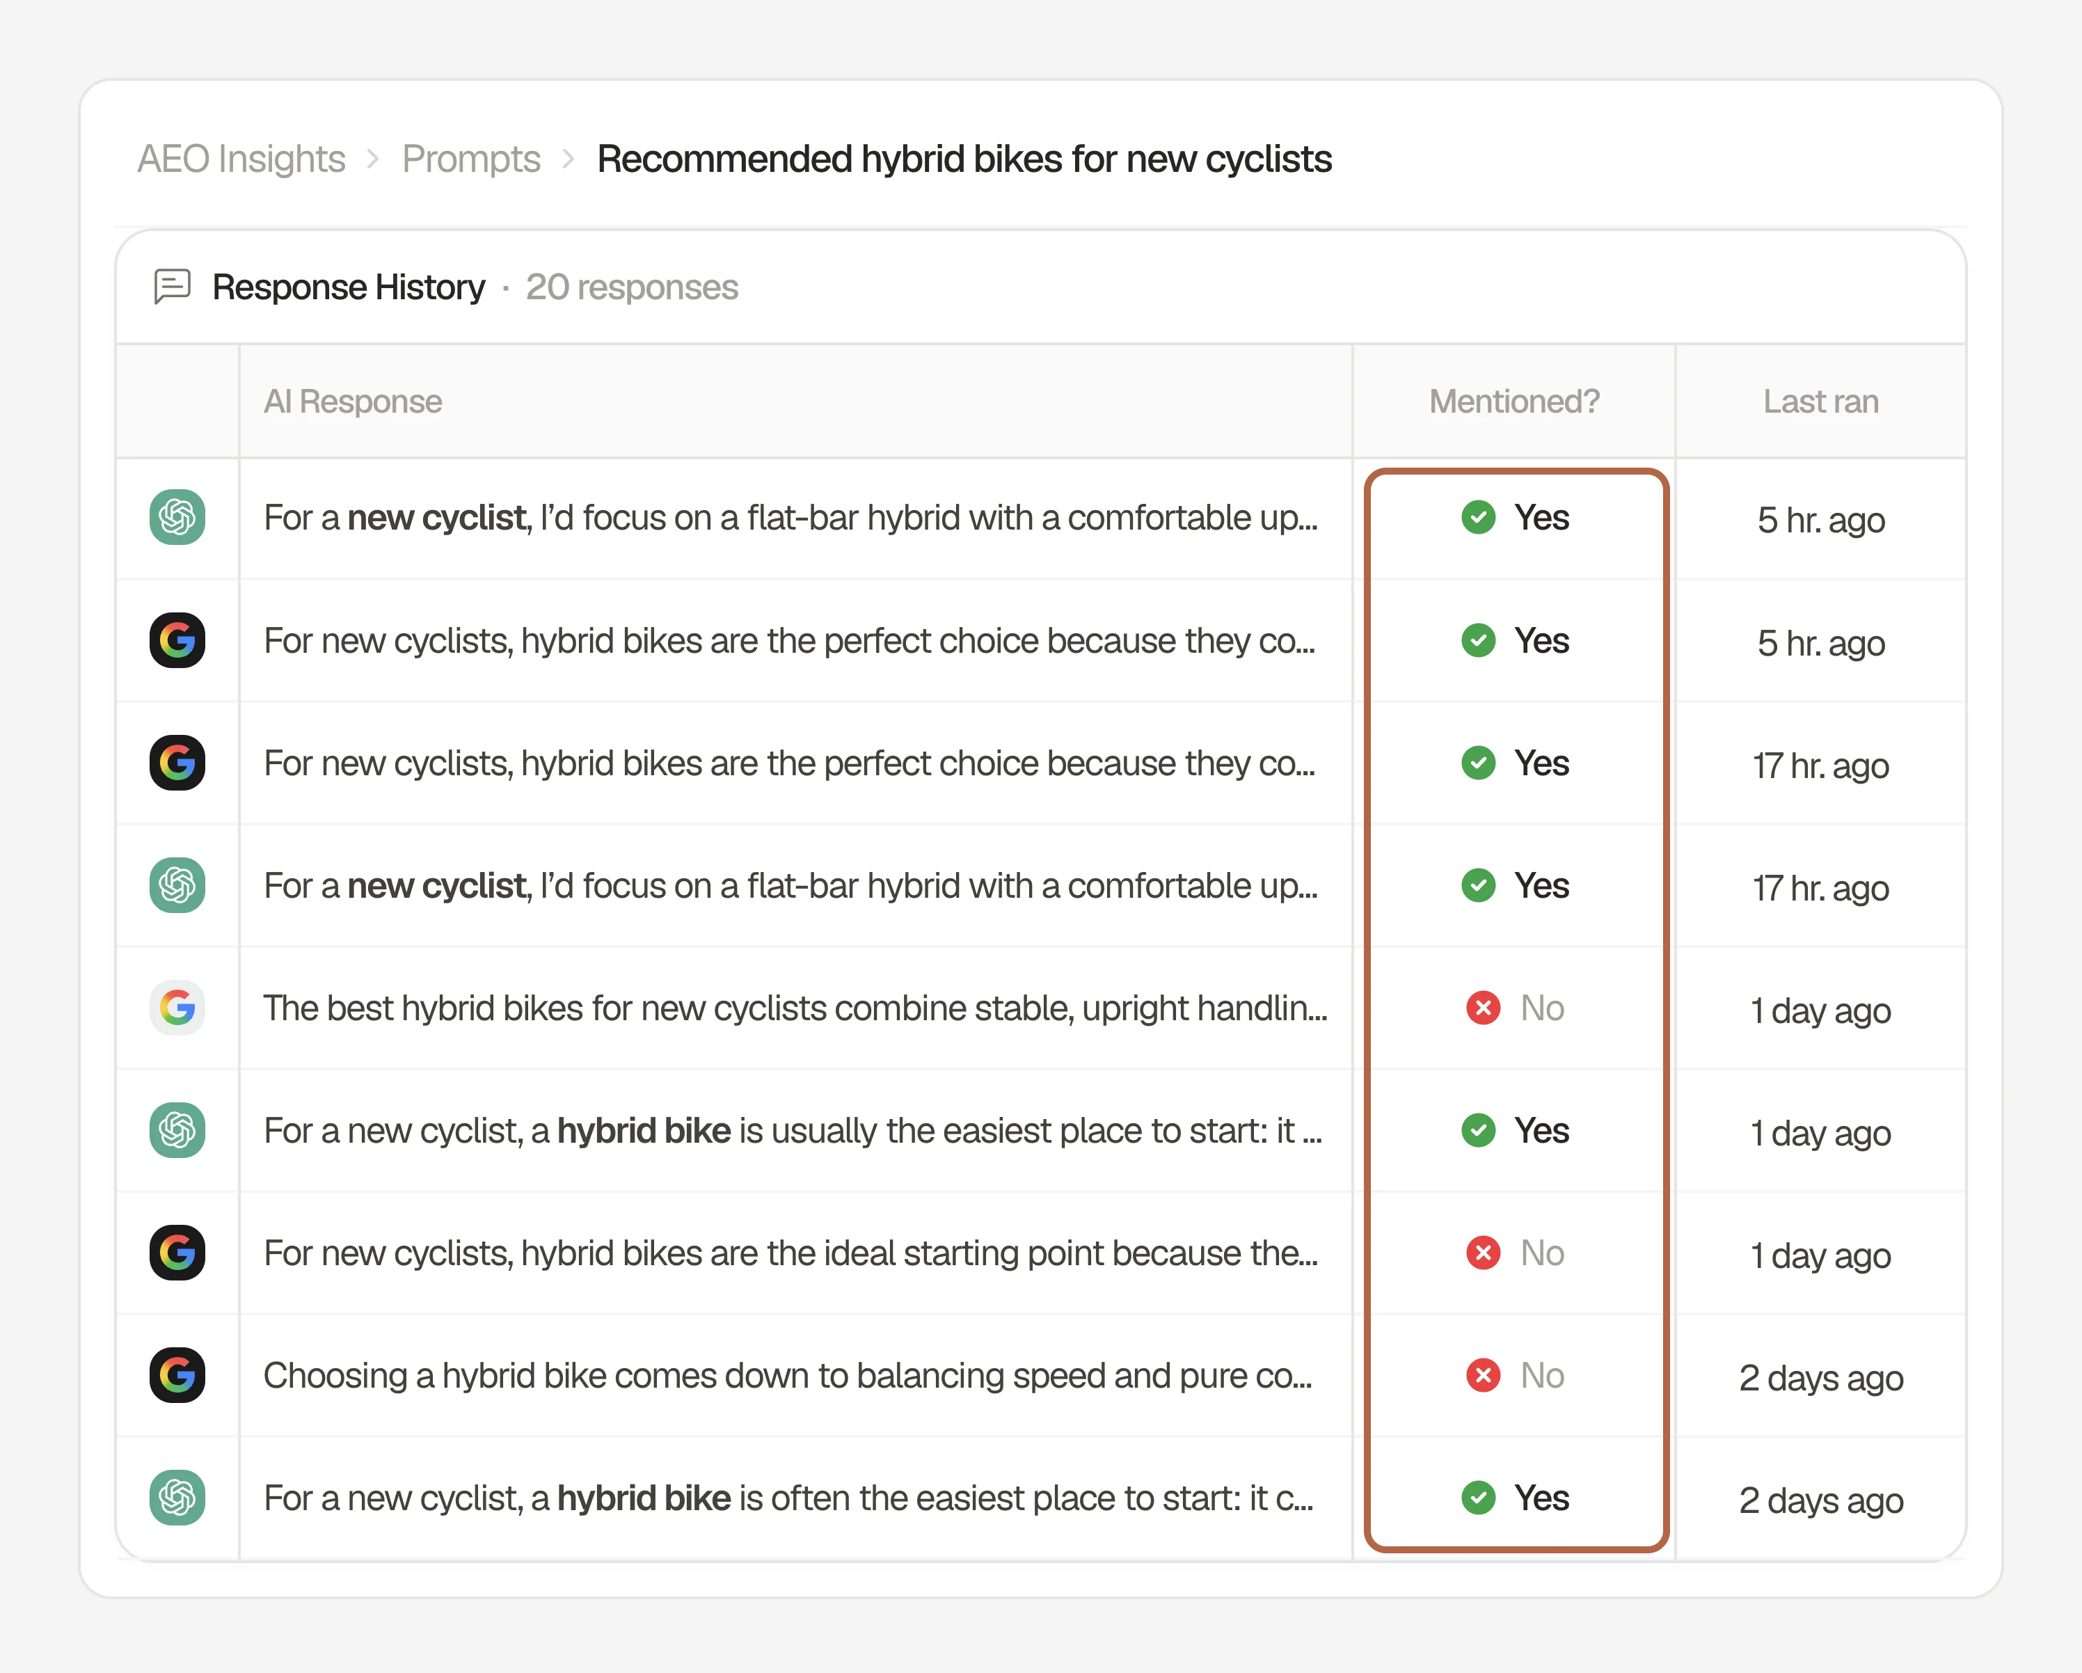This screenshot has width=2082, height=1673.
Task: Open the 'ideal starting point' response
Action: [791, 1253]
